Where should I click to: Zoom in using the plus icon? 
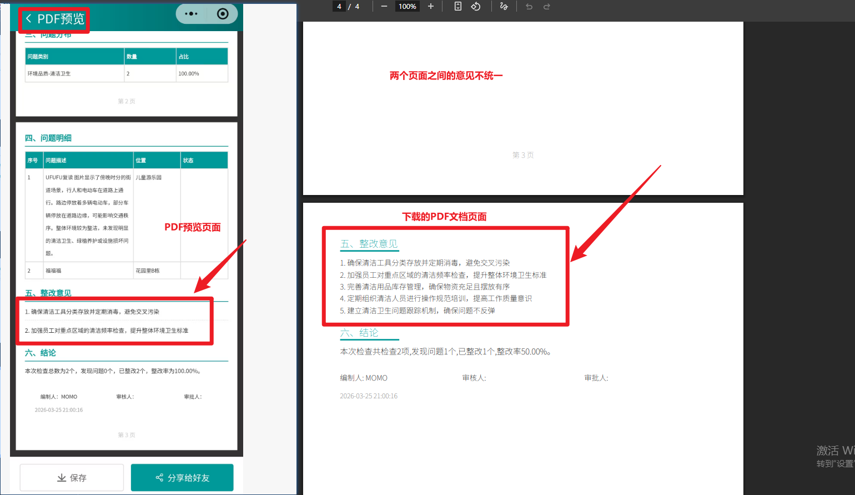pyautogui.click(x=431, y=7)
